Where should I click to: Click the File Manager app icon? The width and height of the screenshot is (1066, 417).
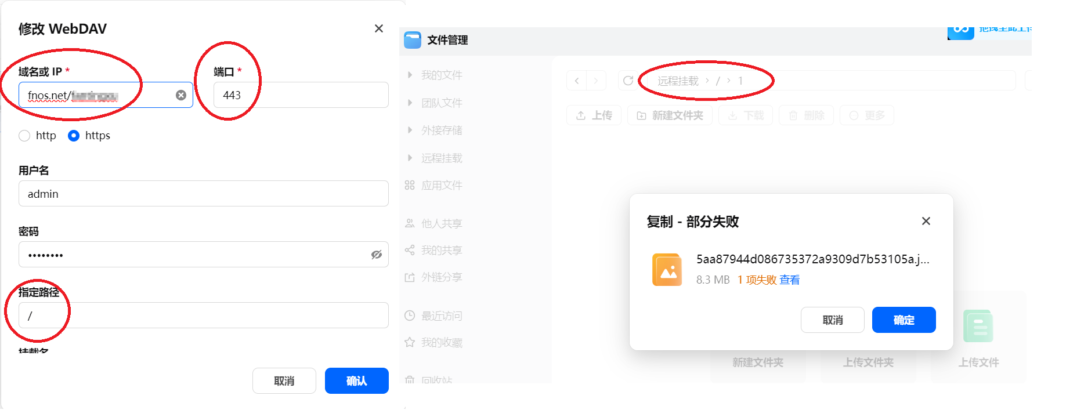(413, 40)
